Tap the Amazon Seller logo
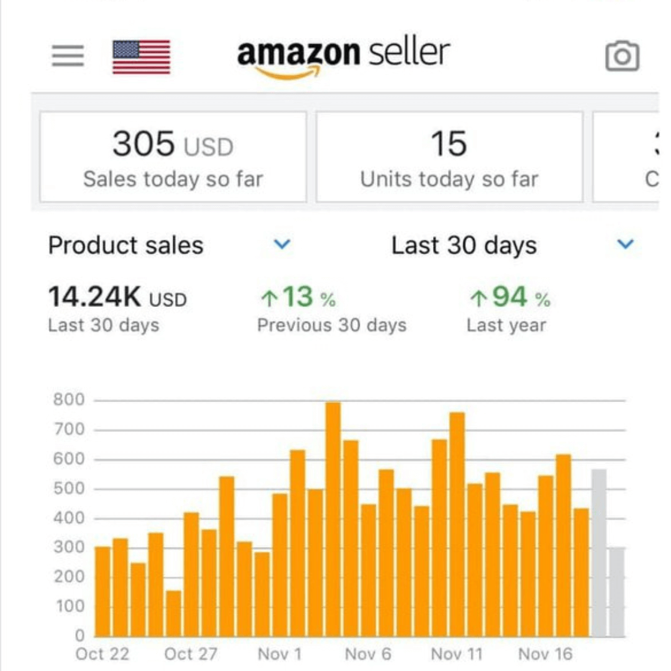 coord(343,57)
